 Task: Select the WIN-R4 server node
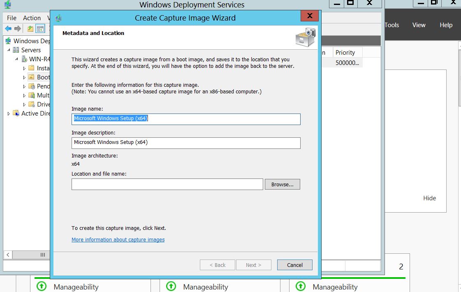[x=39, y=59]
